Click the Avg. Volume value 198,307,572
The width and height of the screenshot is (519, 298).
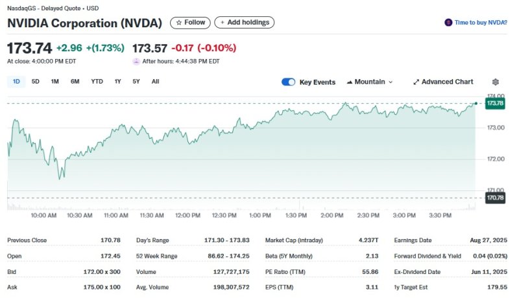231,287
